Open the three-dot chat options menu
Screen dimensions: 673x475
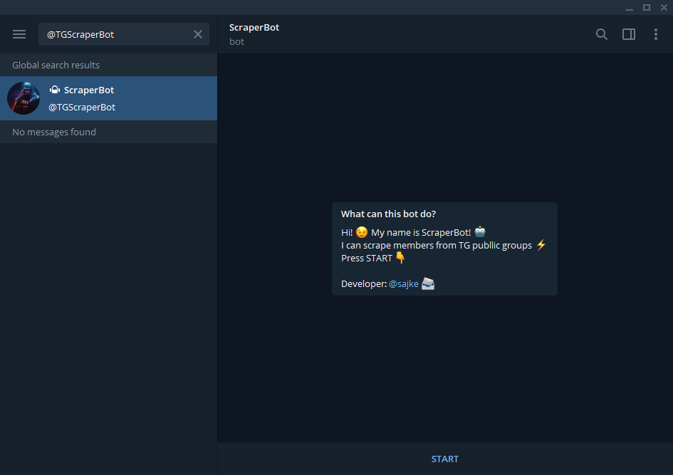tap(656, 33)
